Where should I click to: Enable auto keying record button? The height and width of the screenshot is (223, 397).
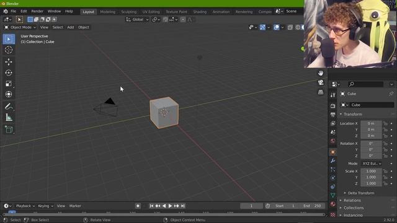click(x=138, y=206)
